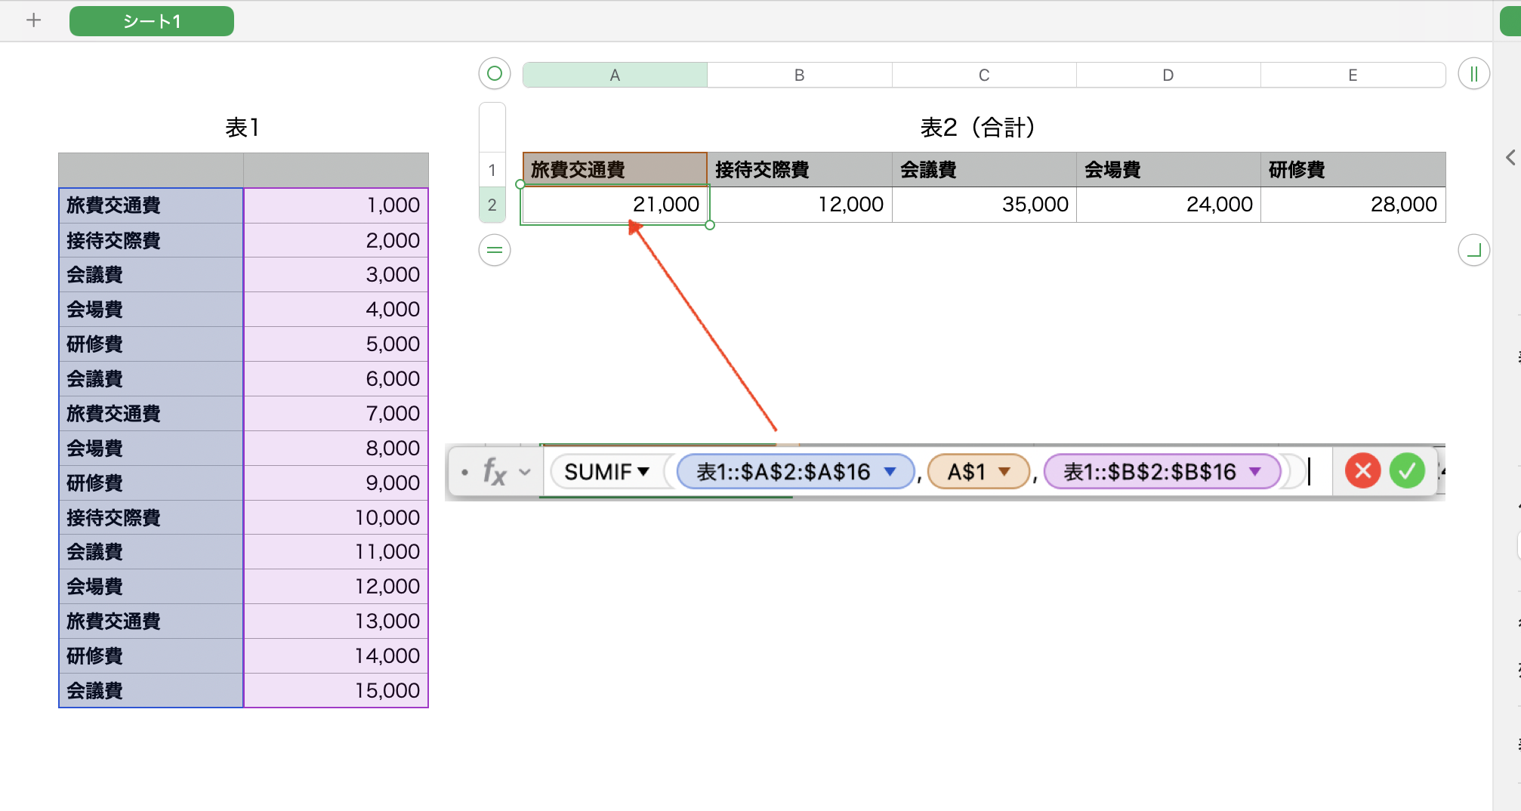Select the cell showing 21,000
1521x811 pixels.
[x=615, y=205]
